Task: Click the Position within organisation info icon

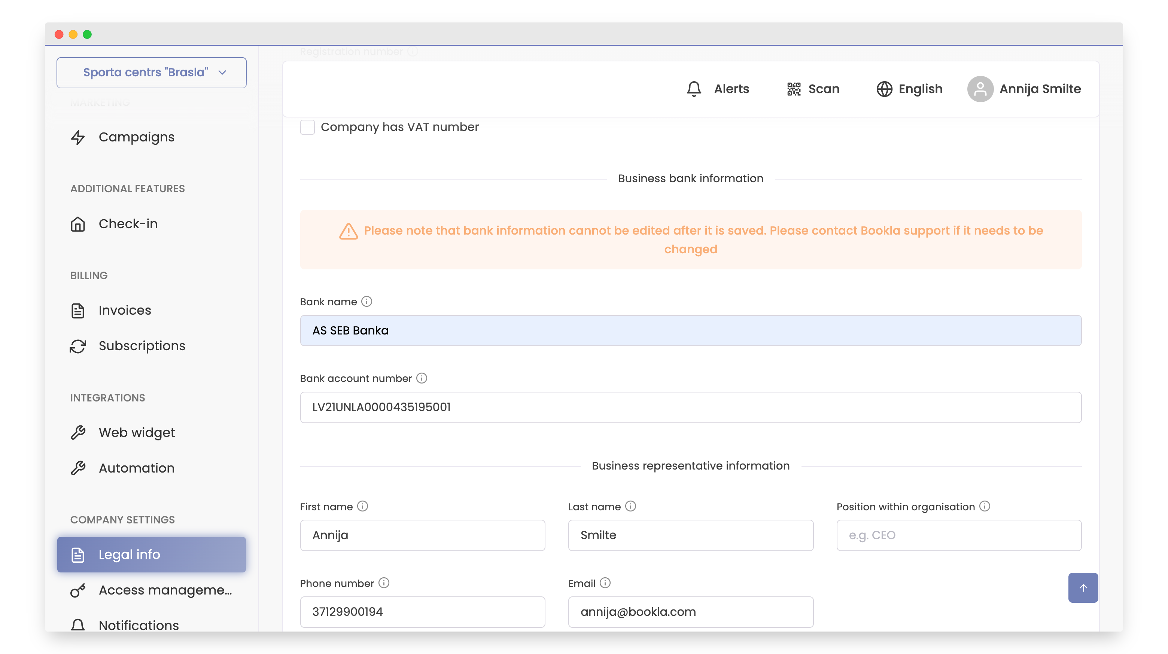Action: 985,506
